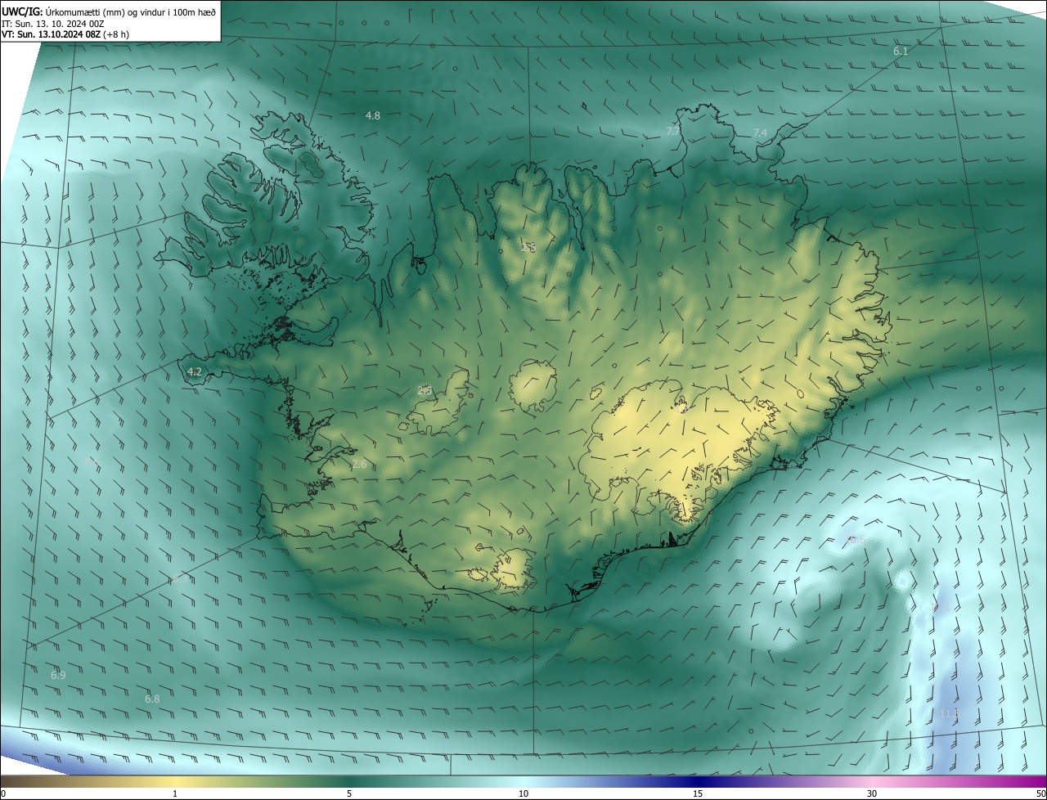Click the 4.2 value label on the map
This screenshot has height=800, width=1047.
coord(194,371)
